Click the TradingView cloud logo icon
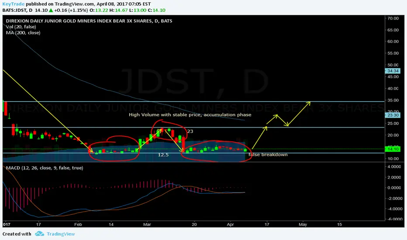Viewport: 407px width, 240px height. tap(39, 234)
